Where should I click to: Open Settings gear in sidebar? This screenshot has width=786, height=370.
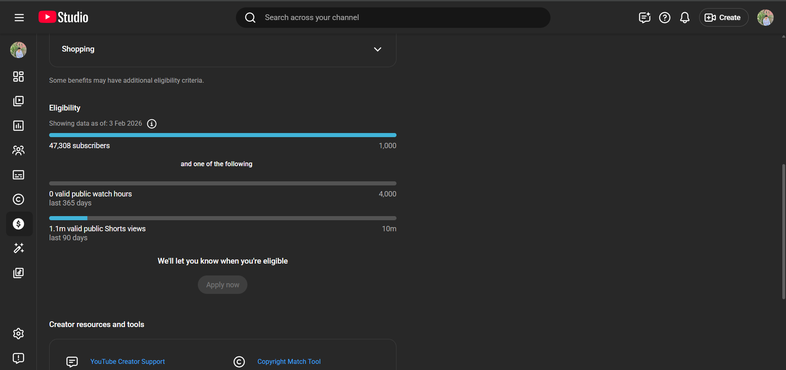18,334
